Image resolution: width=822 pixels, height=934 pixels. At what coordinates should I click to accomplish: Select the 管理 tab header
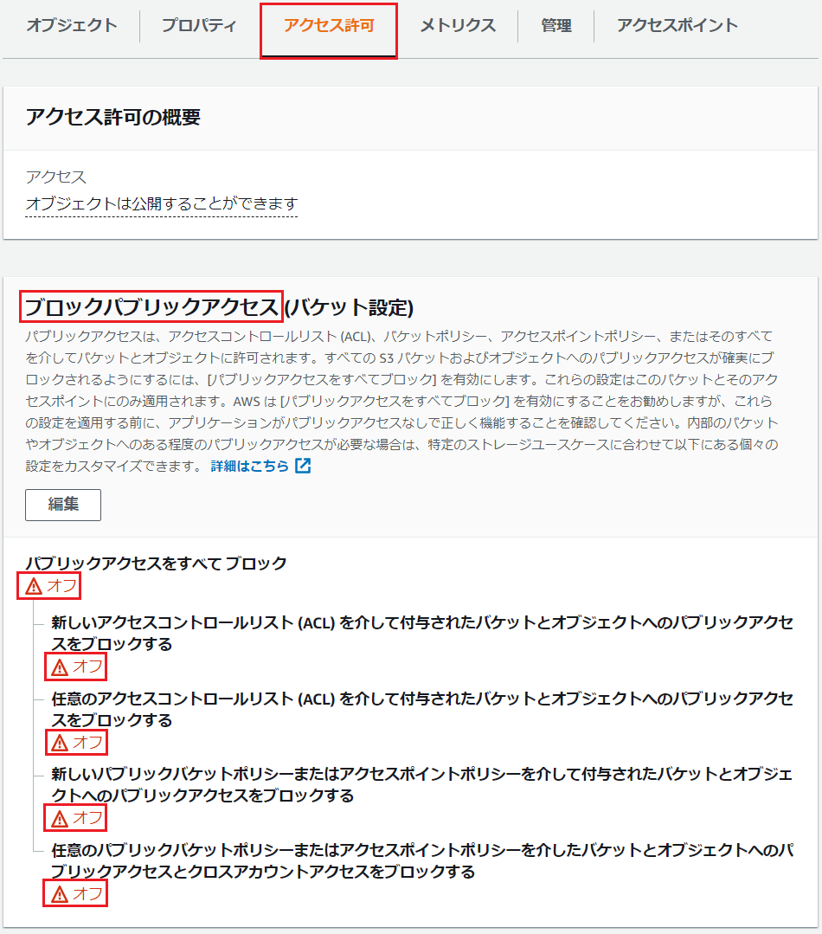coord(555,26)
